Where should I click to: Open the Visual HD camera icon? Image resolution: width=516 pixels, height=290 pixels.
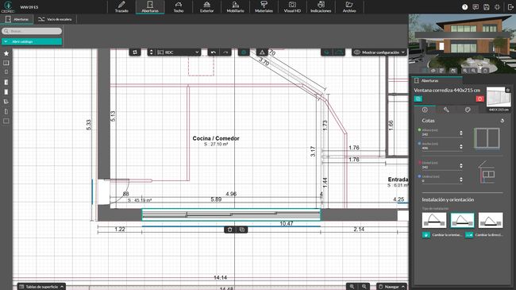tap(292, 7)
